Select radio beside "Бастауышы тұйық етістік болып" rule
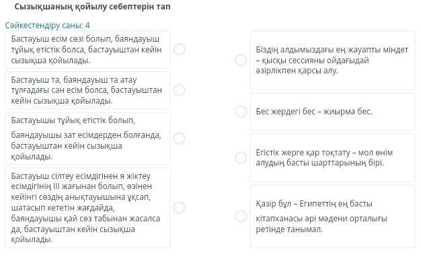421x257 pixels. tap(179, 139)
